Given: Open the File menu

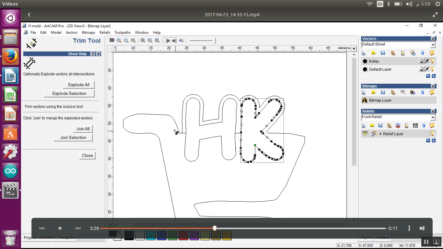Looking at the screenshot, I should click(33, 32).
